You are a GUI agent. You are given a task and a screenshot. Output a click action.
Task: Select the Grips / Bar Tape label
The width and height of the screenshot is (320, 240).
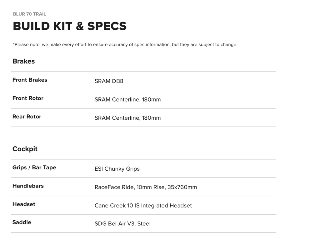[x=34, y=167]
